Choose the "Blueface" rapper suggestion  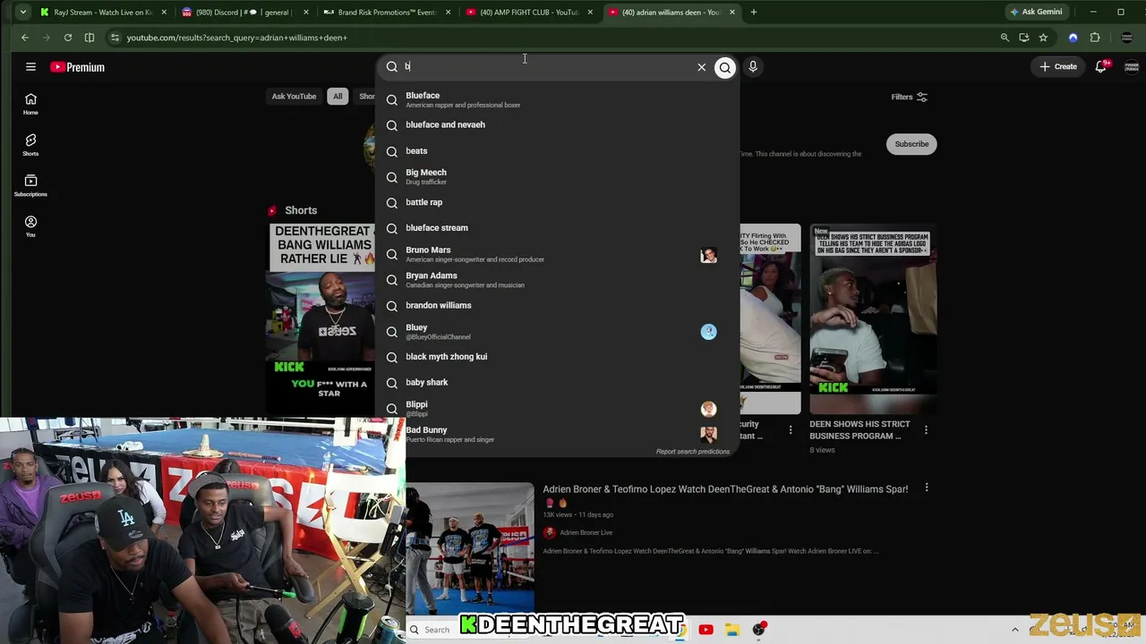click(x=557, y=99)
